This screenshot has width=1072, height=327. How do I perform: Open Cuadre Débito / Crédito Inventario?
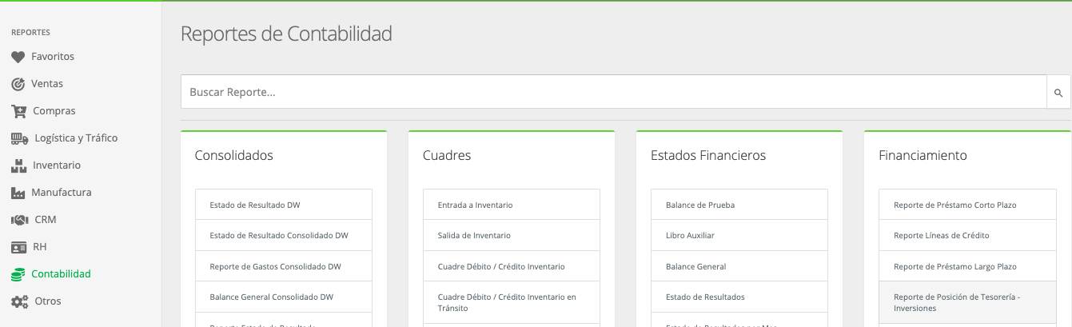(x=512, y=266)
